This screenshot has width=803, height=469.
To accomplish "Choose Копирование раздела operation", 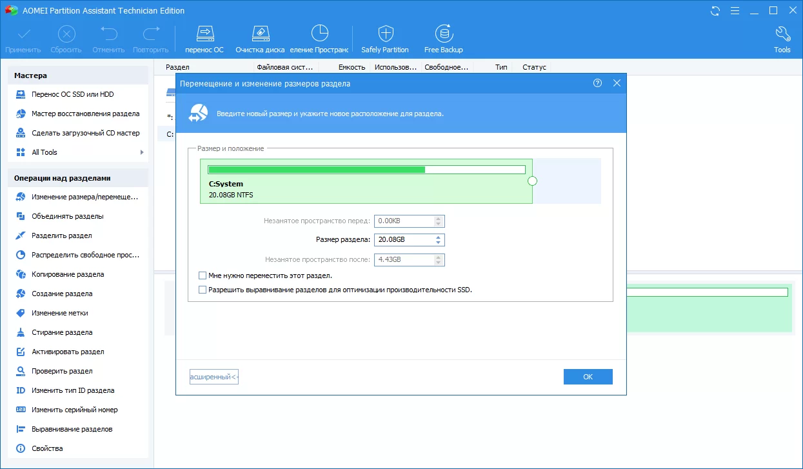I will click(x=77, y=274).
